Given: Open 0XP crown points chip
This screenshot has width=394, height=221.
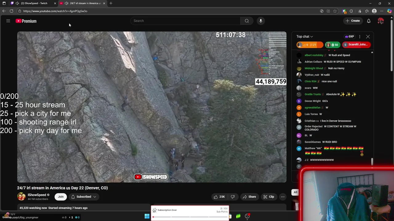Looking at the screenshot, I should pos(349,37).
